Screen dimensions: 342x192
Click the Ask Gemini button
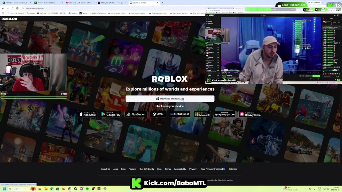click(x=314, y=3)
